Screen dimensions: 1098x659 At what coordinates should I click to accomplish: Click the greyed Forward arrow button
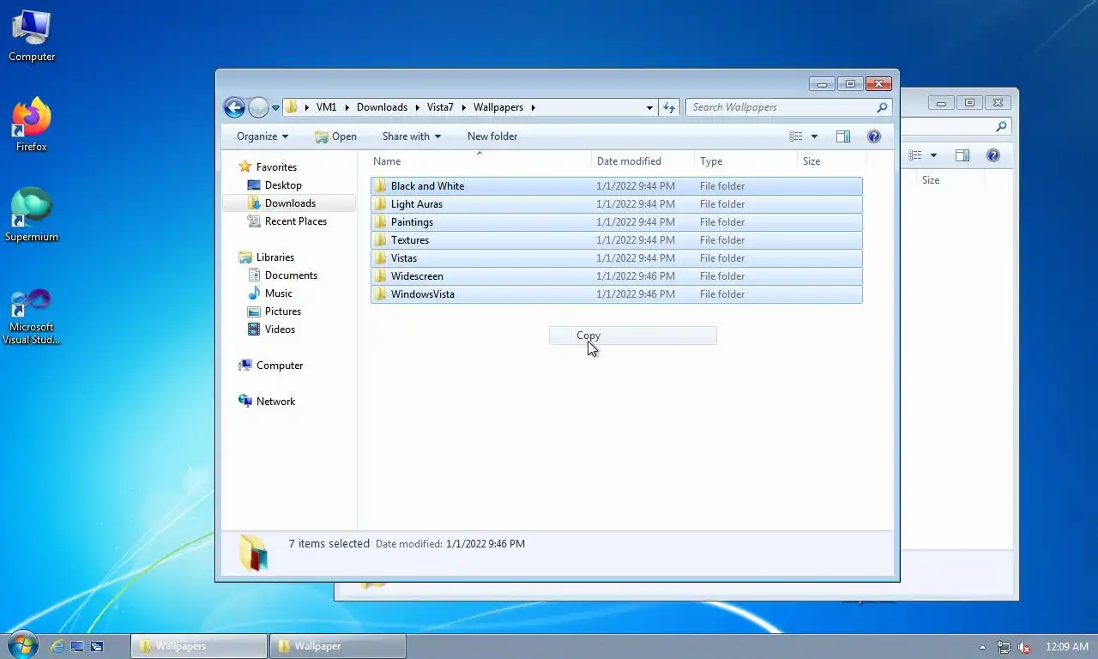[258, 107]
